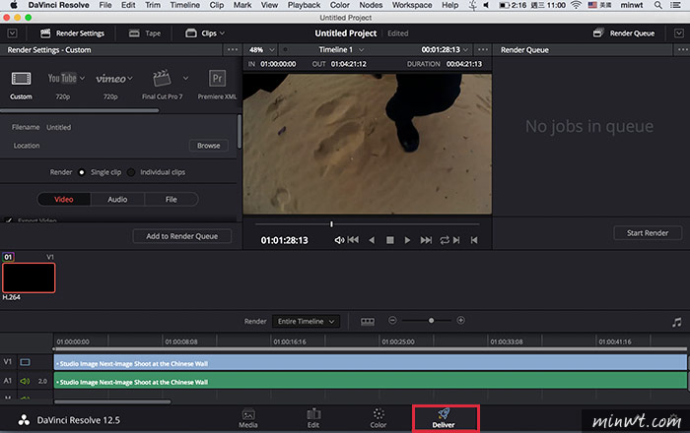
Task: Go to the next clip marker icon
Action: click(456, 240)
